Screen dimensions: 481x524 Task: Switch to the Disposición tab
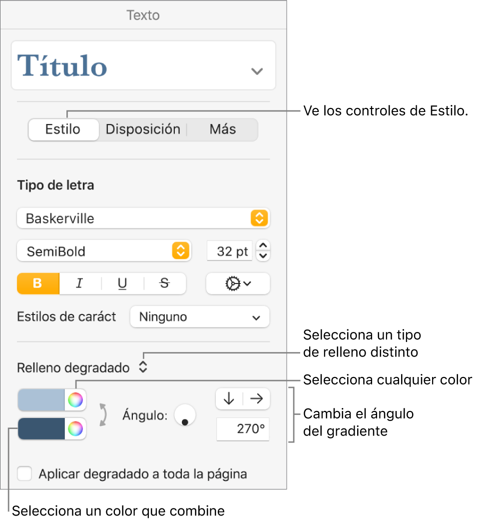pos(143,129)
